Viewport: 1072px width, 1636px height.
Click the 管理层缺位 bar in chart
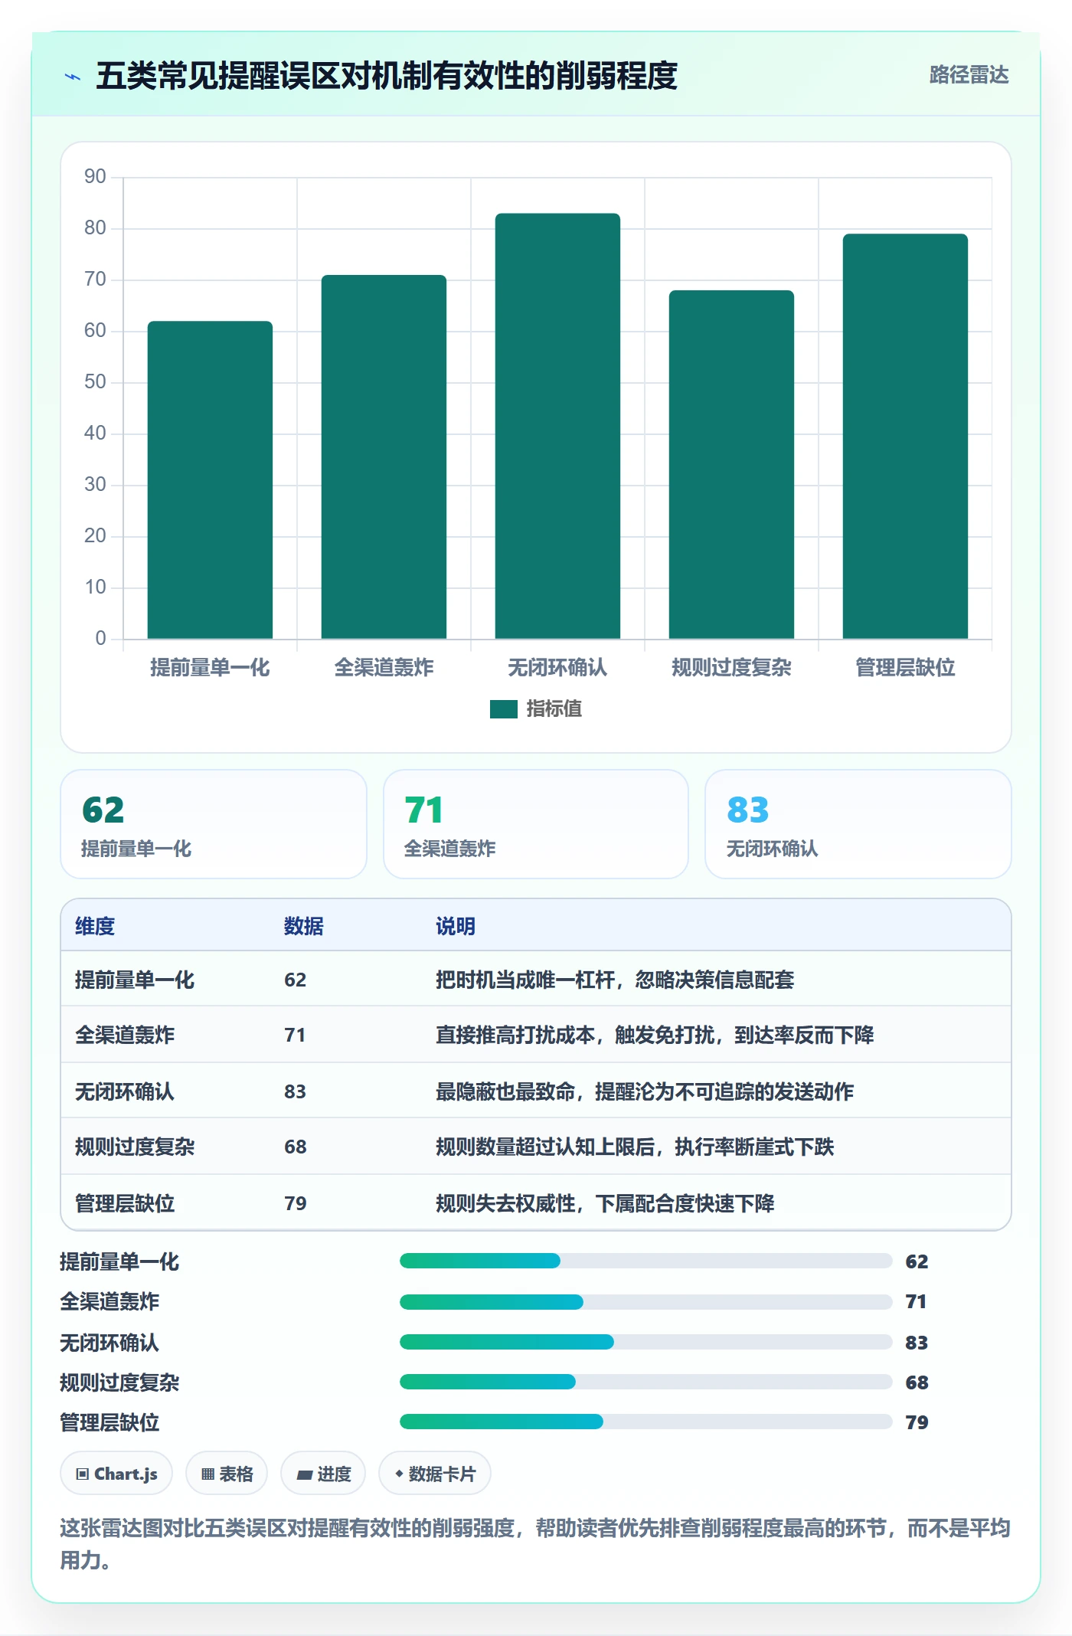[905, 436]
